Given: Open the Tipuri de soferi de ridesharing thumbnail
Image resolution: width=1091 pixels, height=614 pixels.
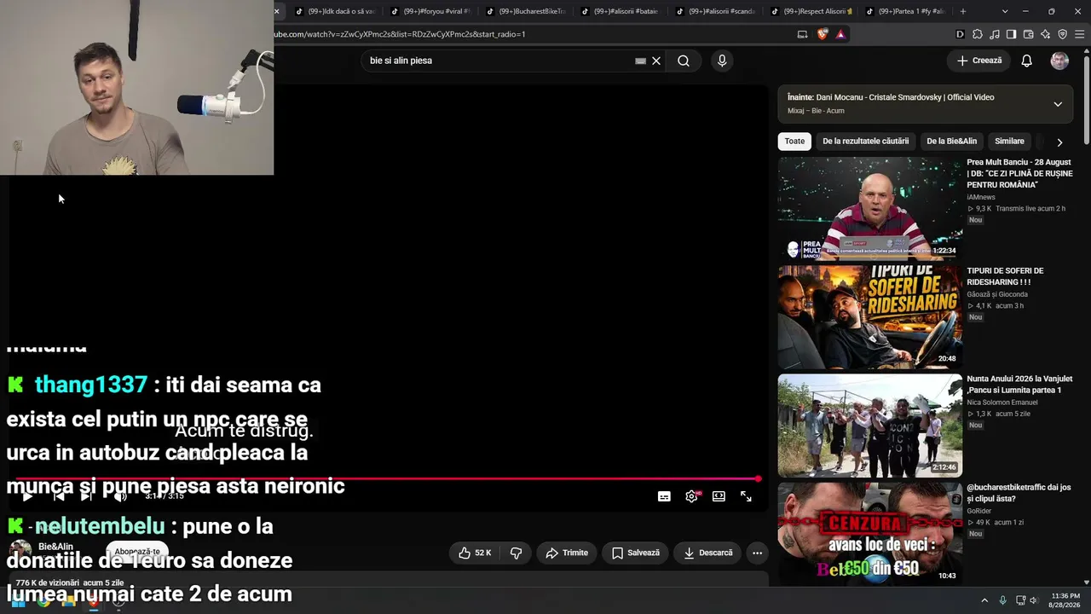Looking at the screenshot, I should (x=869, y=316).
